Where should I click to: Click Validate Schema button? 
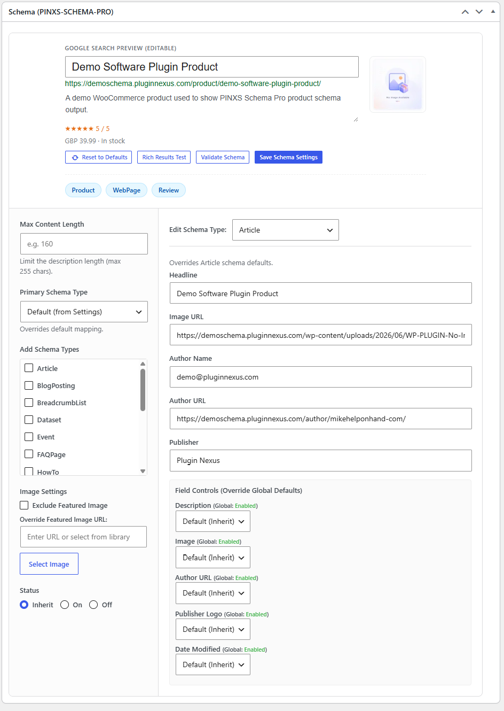(223, 157)
